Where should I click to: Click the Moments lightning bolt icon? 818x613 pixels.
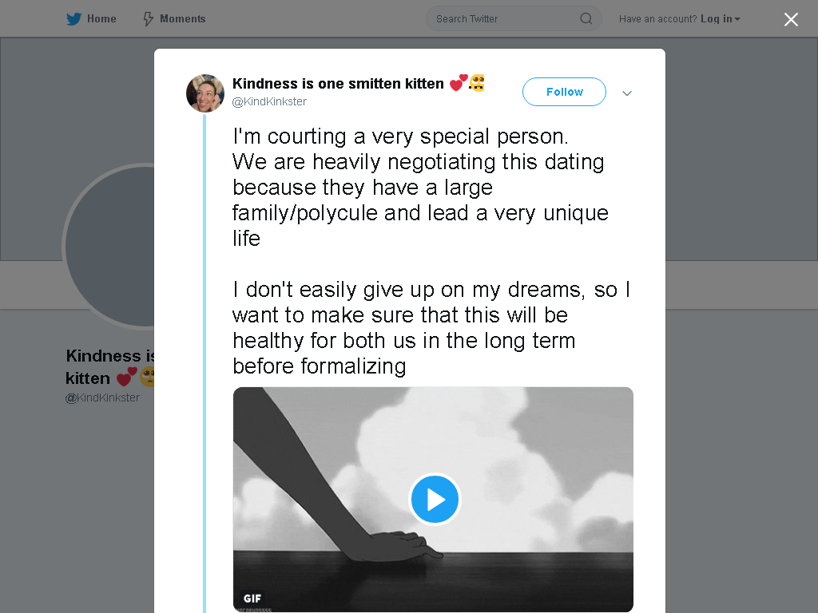[x=148, y=19]
